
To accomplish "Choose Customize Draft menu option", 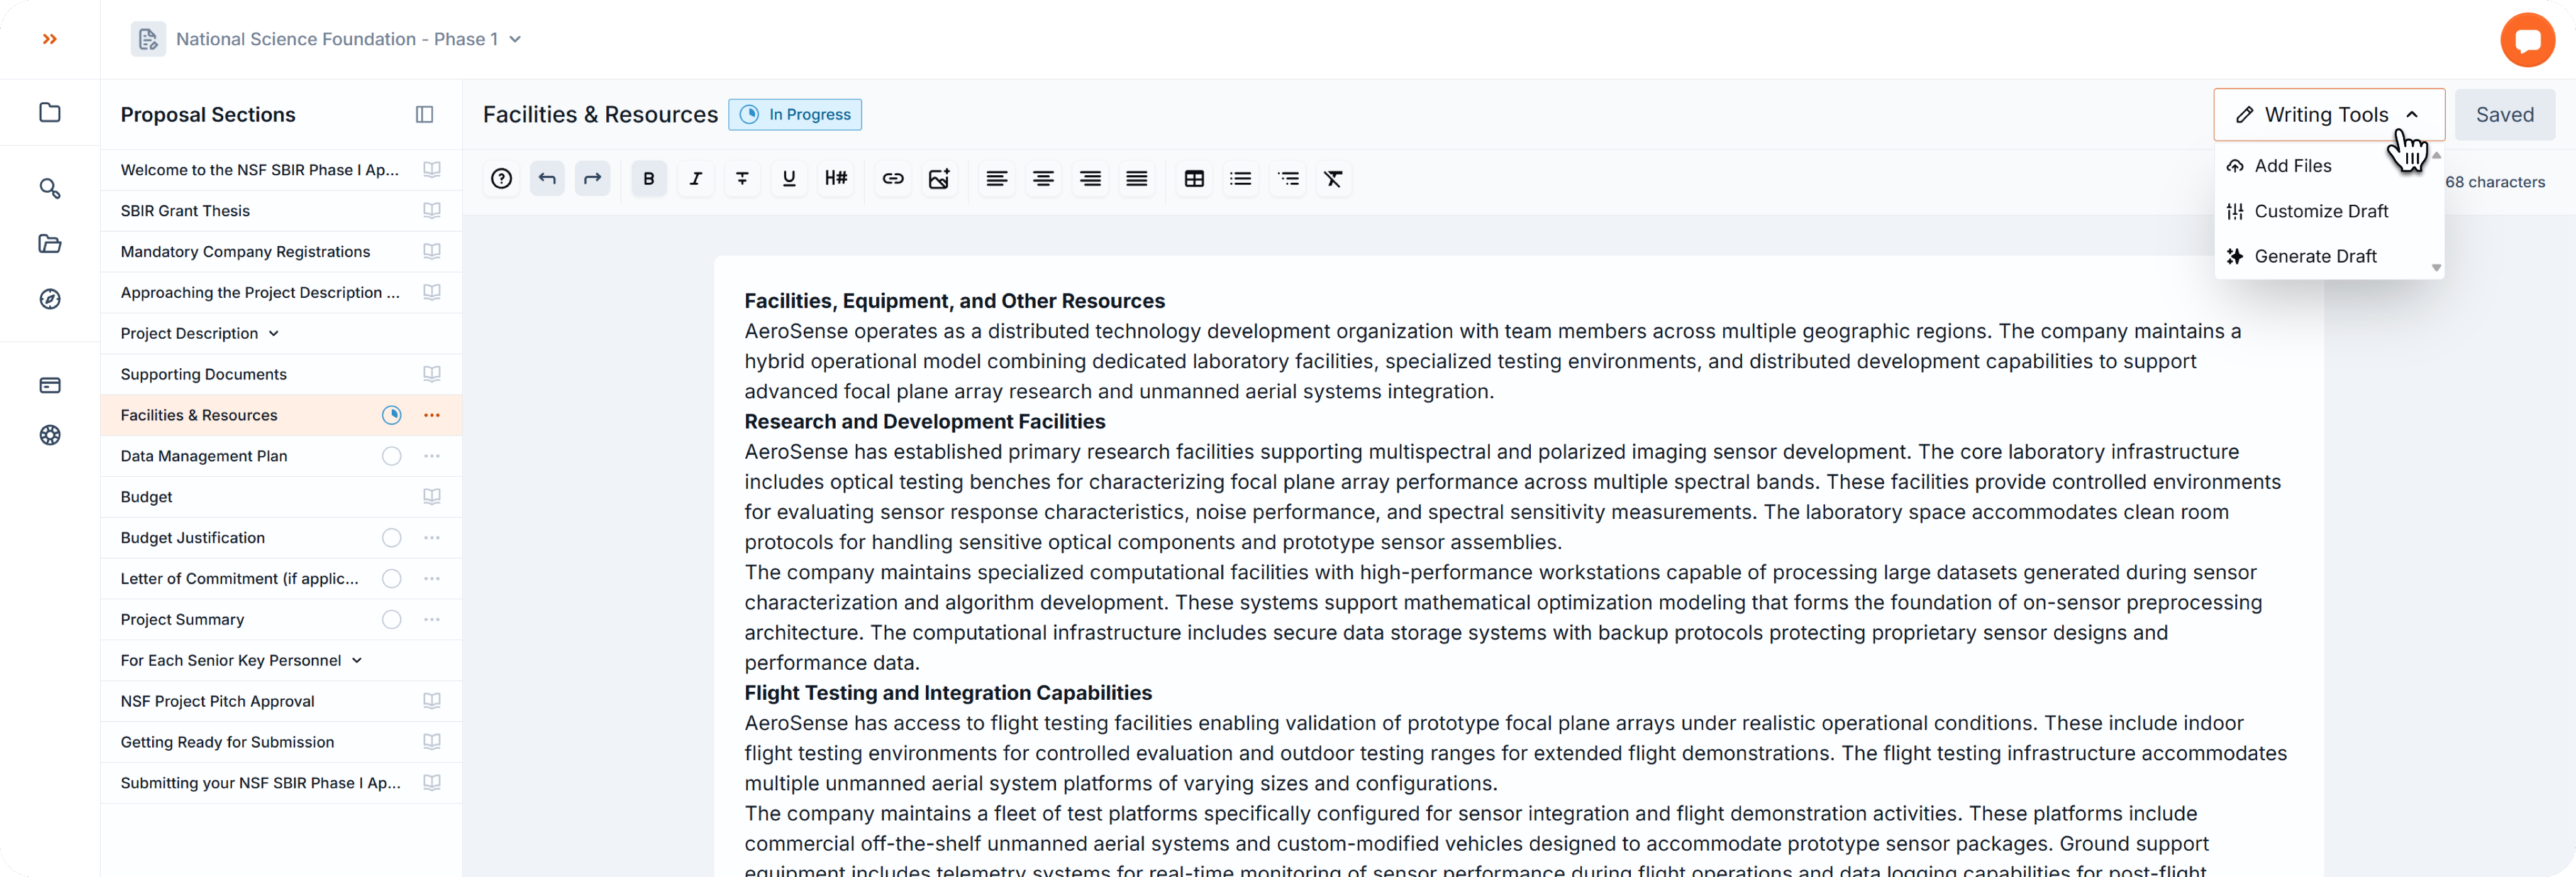I will coord(2320,212).
